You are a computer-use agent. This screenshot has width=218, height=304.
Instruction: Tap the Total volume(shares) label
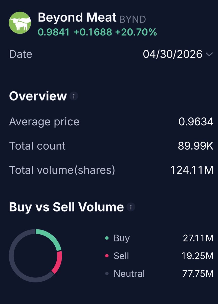[62, 170]
